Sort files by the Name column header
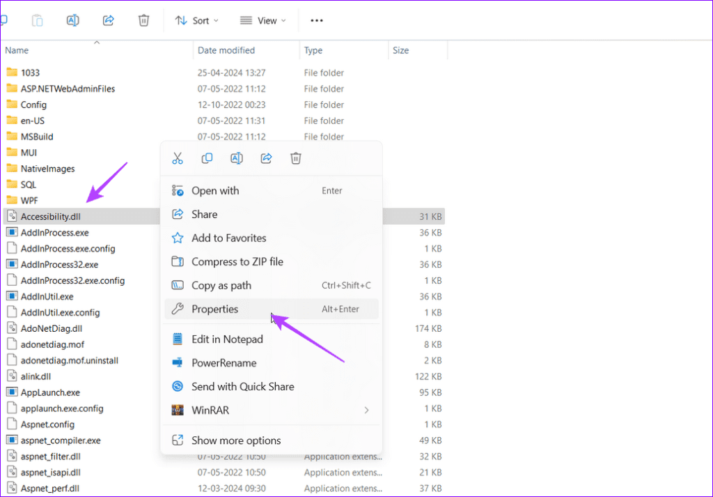713x497 pixels. (x=17, y=49)
